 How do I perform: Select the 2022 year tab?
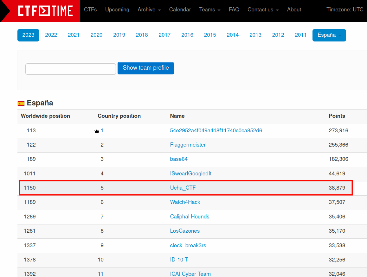(x=51, y=35)
